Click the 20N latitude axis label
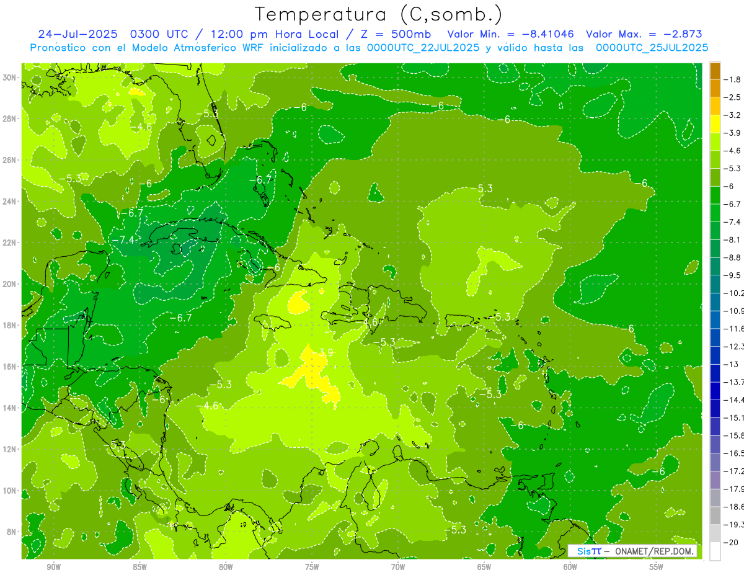 pyautogui.click(x=10, y=284)
